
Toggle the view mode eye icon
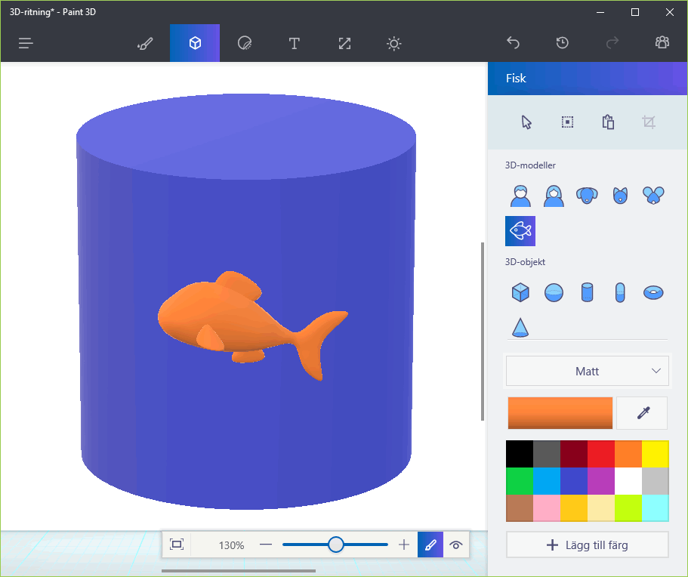(x=456, y=545)
